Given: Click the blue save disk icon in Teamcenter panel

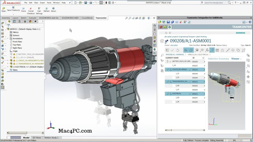Looking at the screenshot, I should tap(168, 22).
